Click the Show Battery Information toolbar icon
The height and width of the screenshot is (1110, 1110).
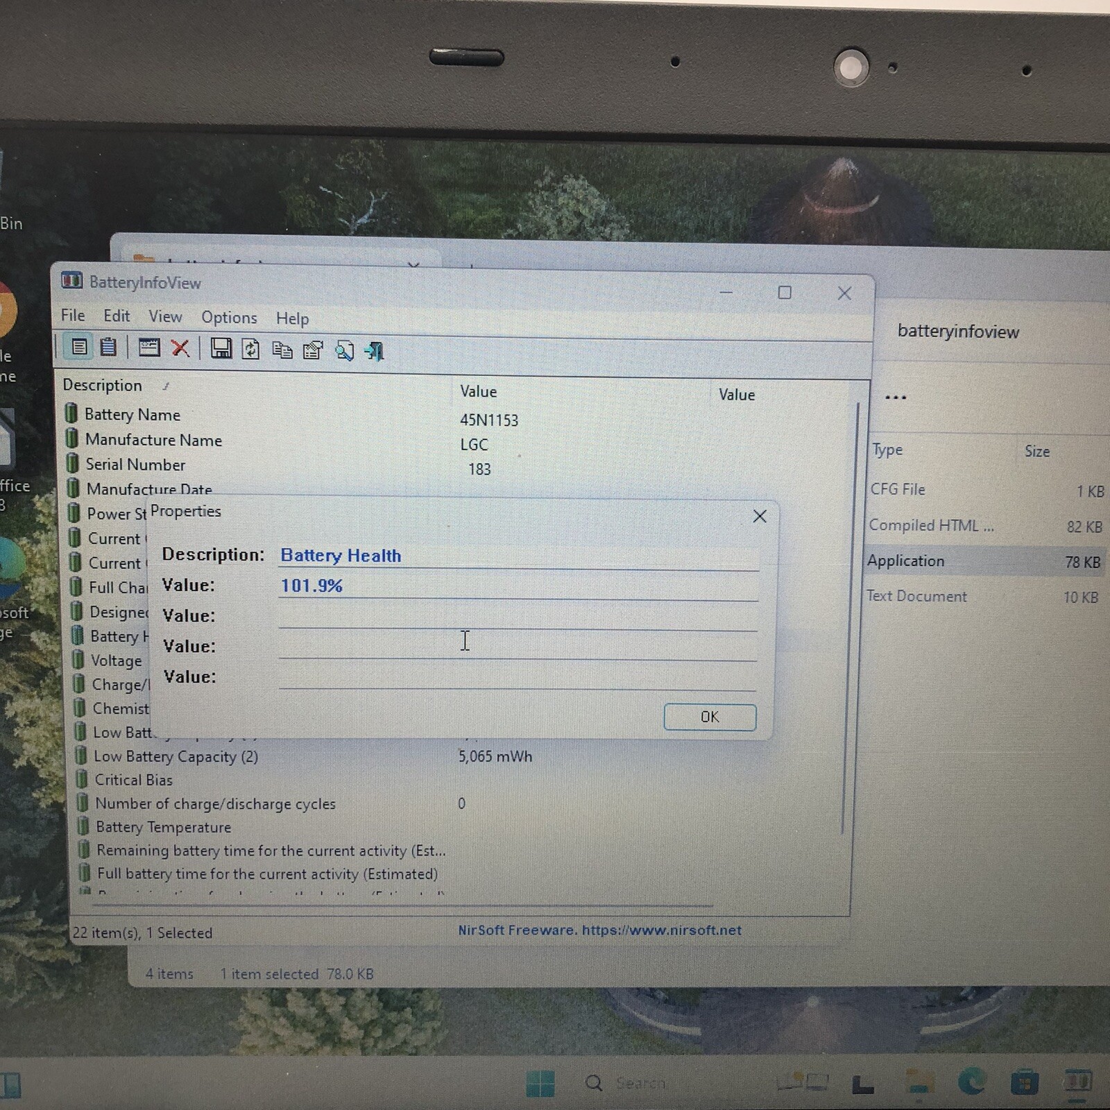tap(79, 346)
